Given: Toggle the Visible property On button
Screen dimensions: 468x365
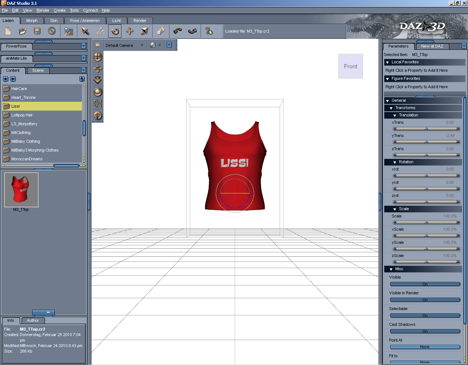Looking at the screenshot, I should [x=425, y=284].
